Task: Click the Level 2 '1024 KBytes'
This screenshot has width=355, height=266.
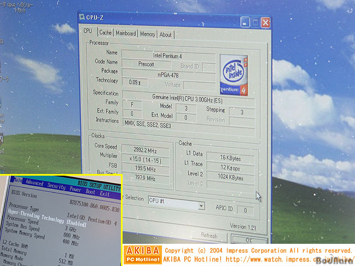Action: tap(231, 177)
